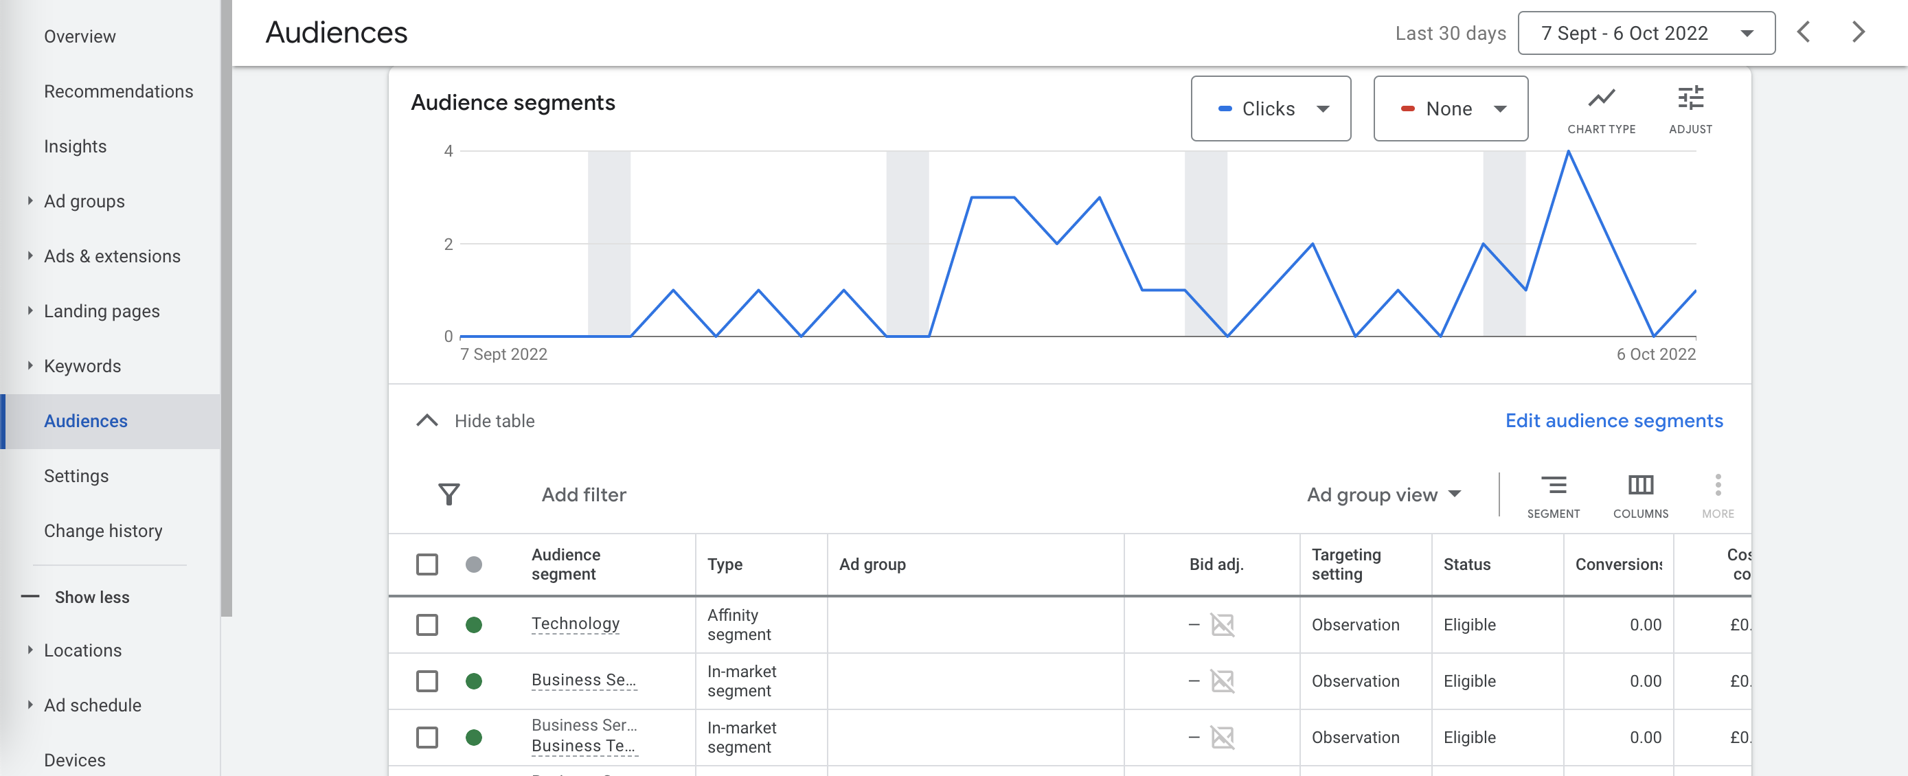The width and height of the screenshot is (1908, 776).
Task: Click the filter funnel icon
Action: 449,494
